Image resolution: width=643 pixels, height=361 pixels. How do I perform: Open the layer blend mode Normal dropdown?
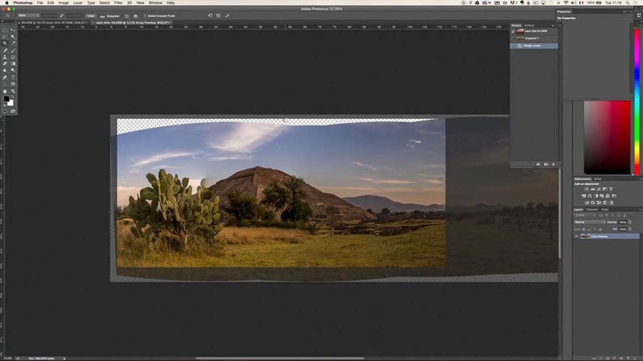coord(589,222)
